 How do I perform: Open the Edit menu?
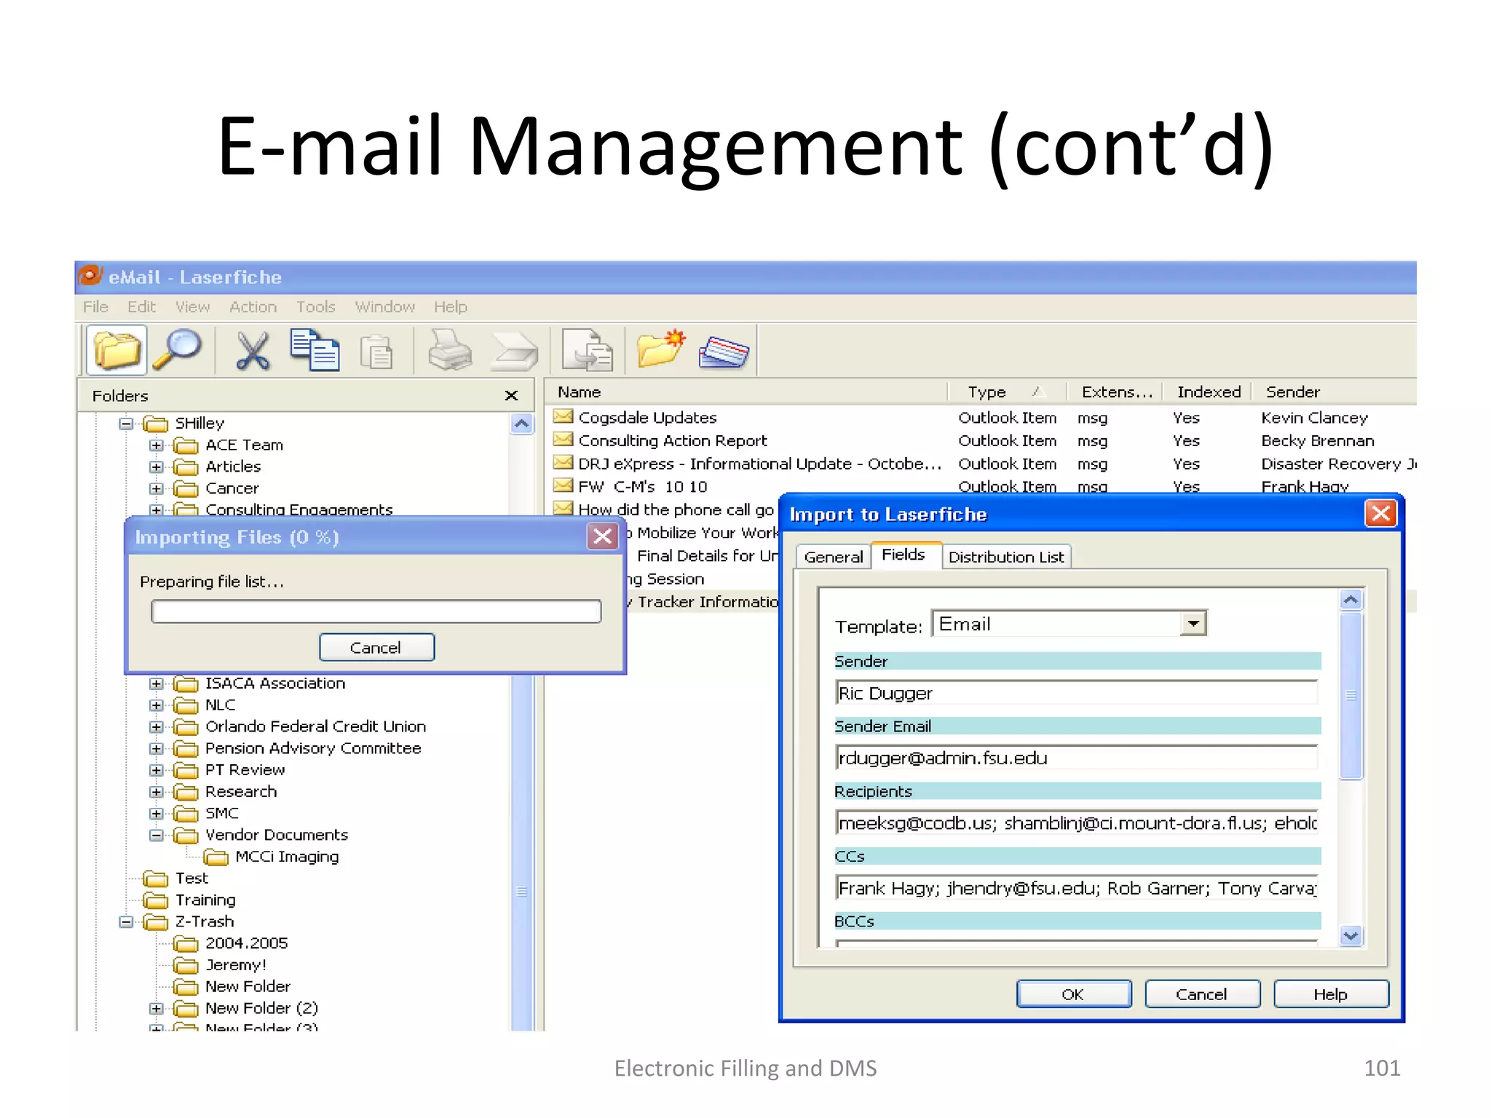141,307
